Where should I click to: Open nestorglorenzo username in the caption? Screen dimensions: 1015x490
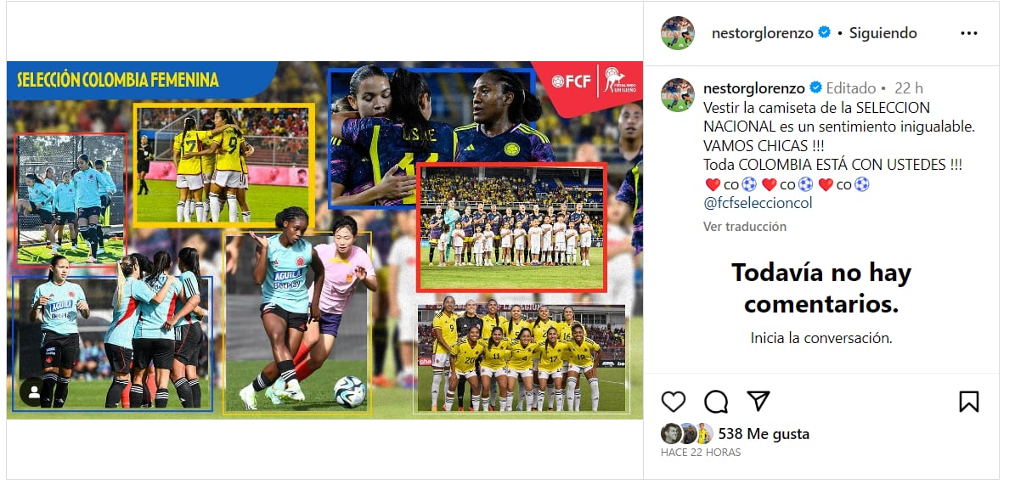754,88
